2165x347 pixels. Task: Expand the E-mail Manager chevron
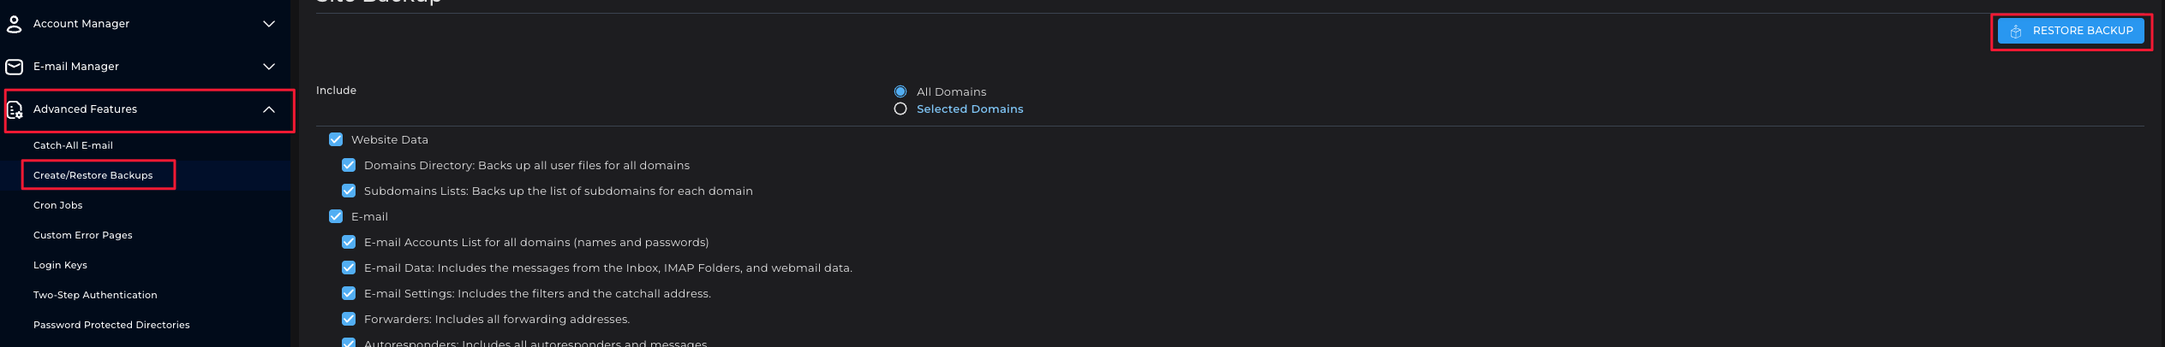(x=269, y=67)
